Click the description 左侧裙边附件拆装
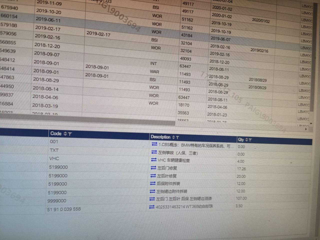Image resolution: width=320 pixels, height=240 pixels. pyautogui.click(x=172, y=191)
